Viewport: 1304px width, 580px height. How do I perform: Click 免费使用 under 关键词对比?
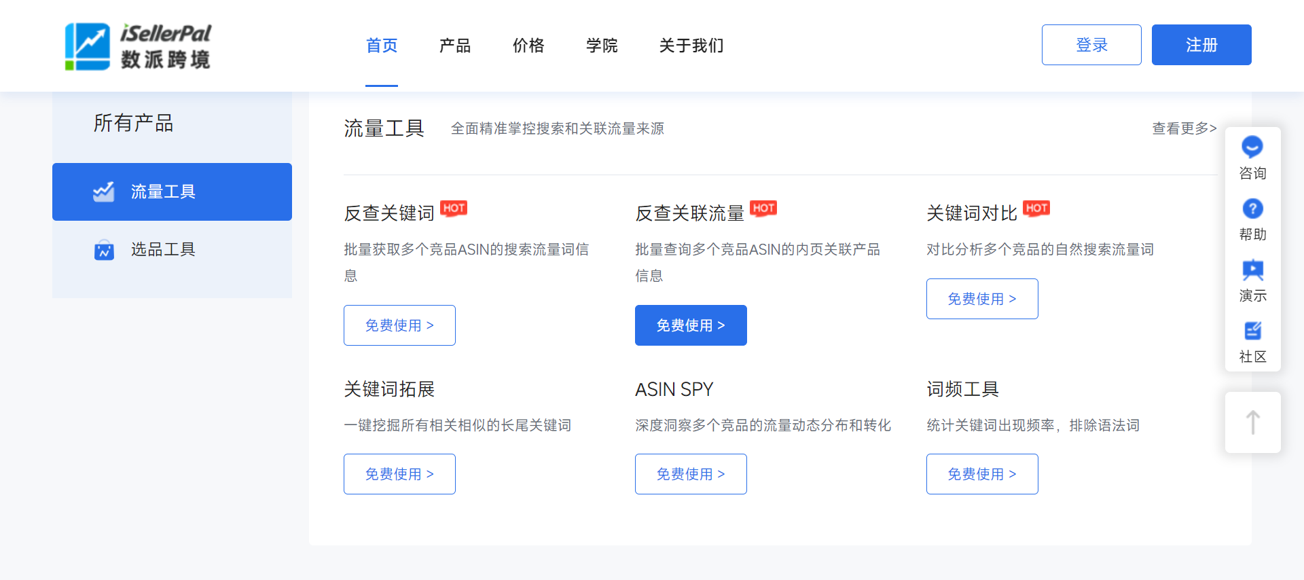click(x=982, y=299)
